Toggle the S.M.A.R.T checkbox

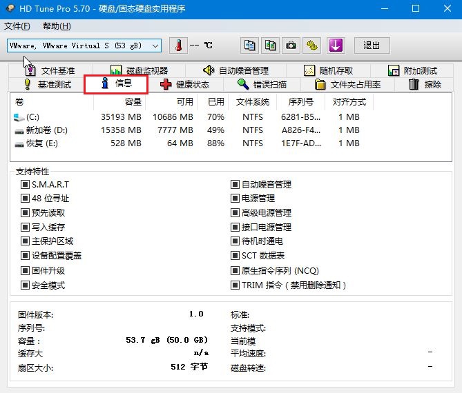25,185
